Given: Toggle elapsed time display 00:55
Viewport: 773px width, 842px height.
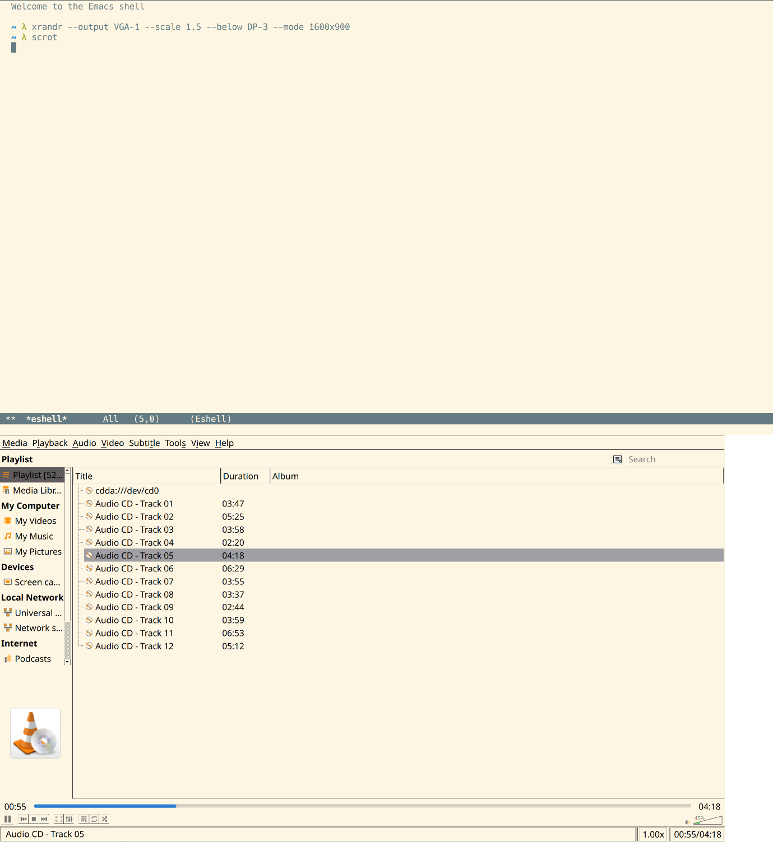Looking at the screenshot, I should 15,807.
